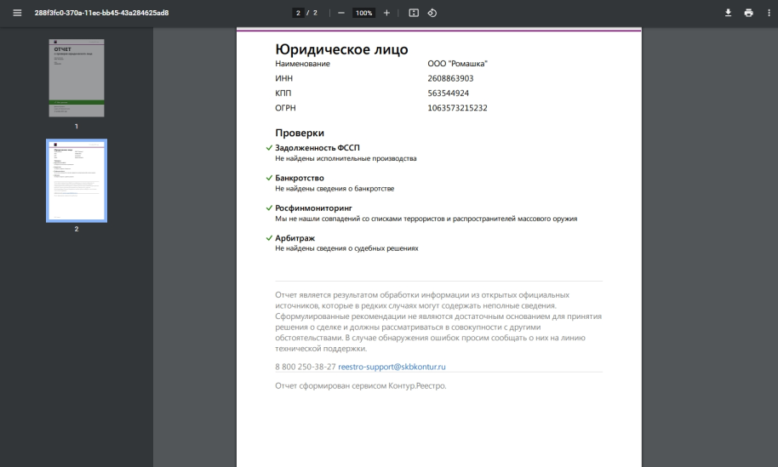Click the heading Юридическое лицо

pyautogui.click(x=341, y=49)
